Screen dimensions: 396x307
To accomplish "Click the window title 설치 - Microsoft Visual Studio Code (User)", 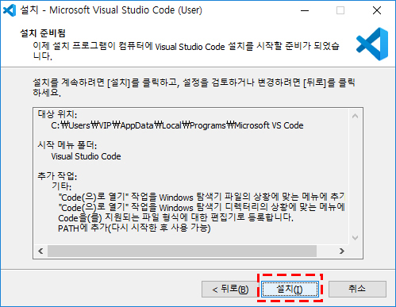I will click(x=111, y=10).
